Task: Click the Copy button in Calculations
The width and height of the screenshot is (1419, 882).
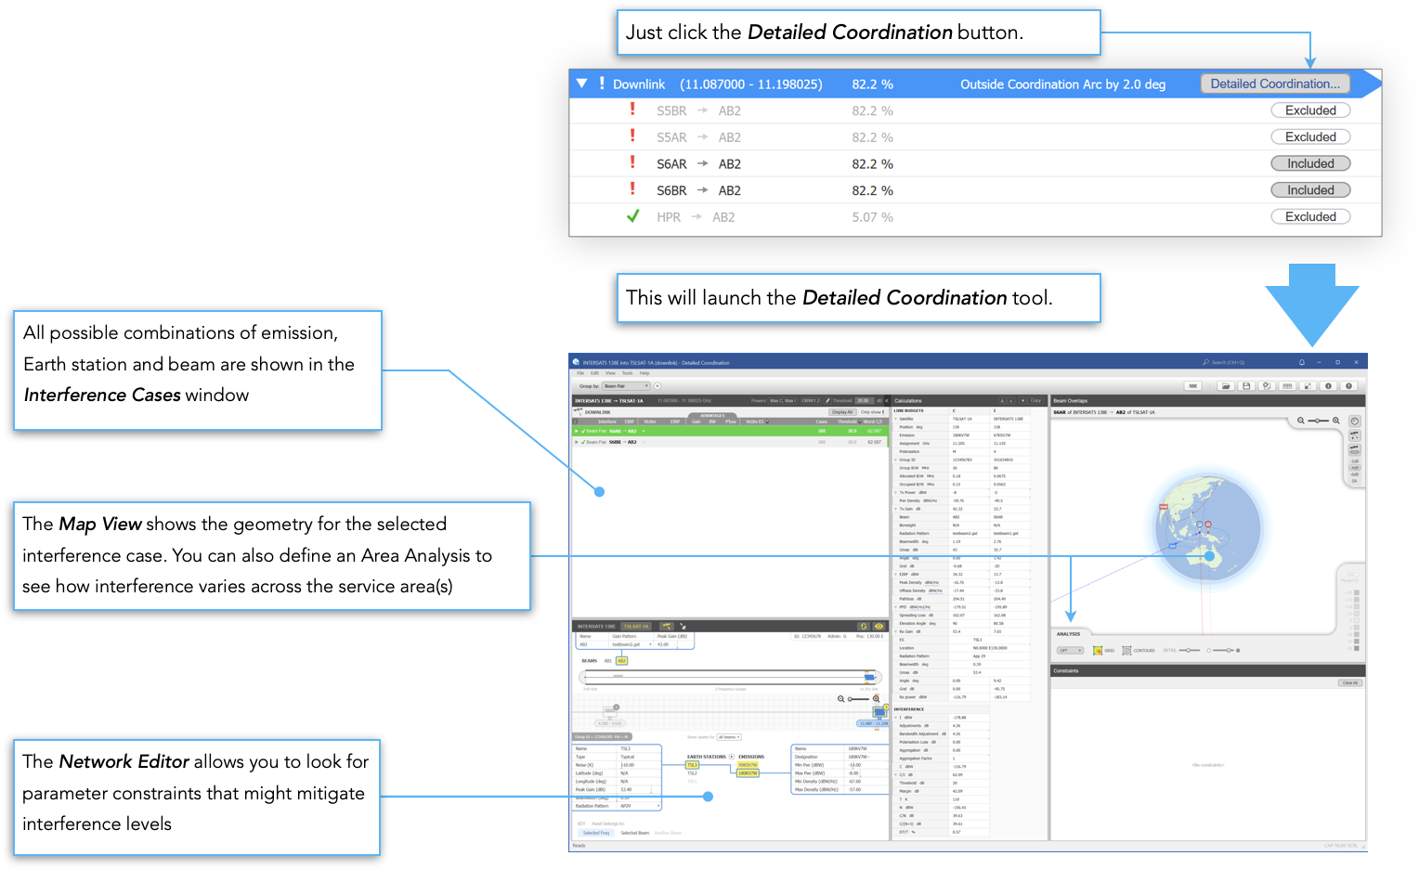Action: tap(1035, 401)
